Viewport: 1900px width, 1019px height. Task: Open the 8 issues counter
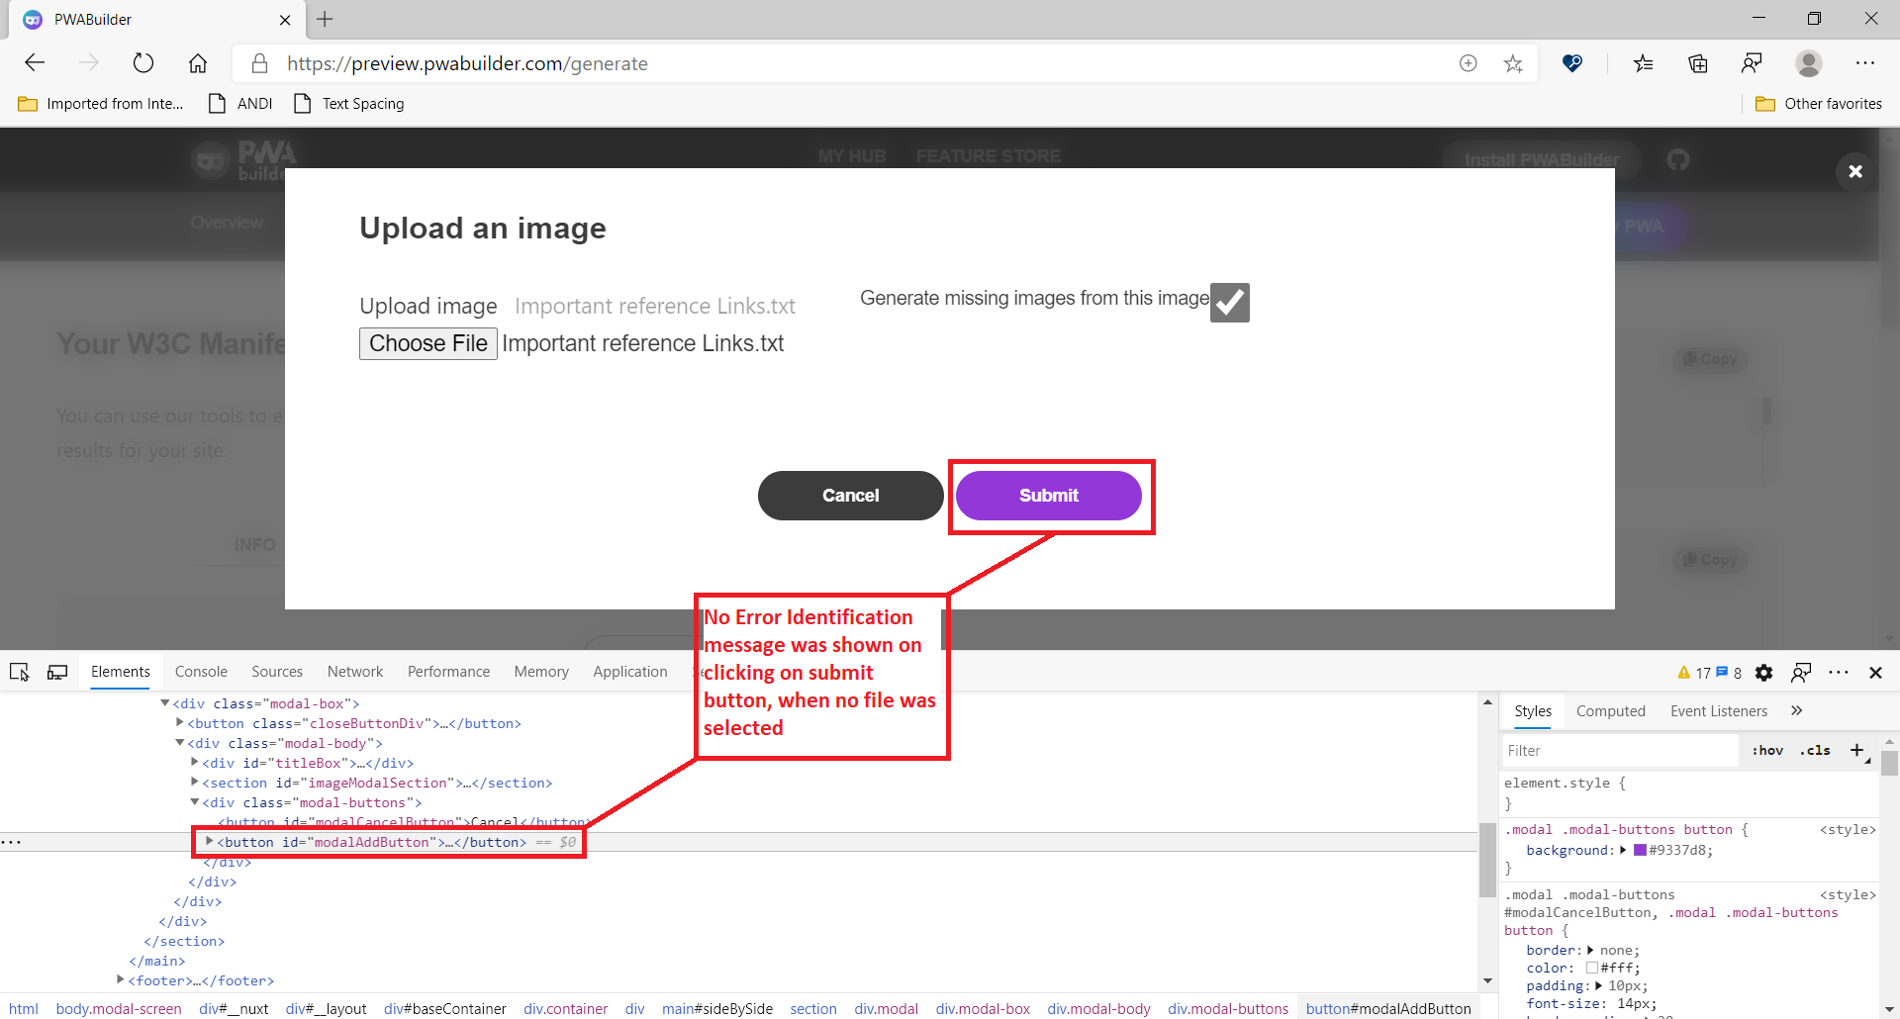click(x=1729, y=673)
